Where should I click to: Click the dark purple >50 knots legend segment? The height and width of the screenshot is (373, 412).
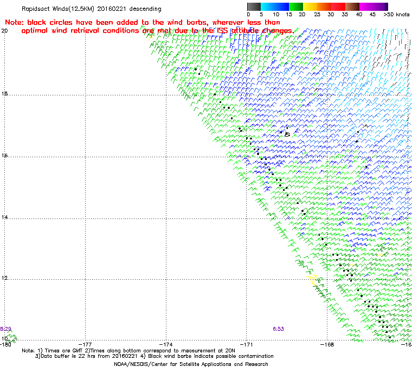tap(386, 7)
